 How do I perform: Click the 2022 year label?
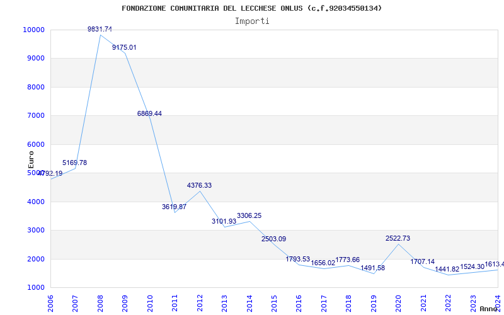click(448, 303)
